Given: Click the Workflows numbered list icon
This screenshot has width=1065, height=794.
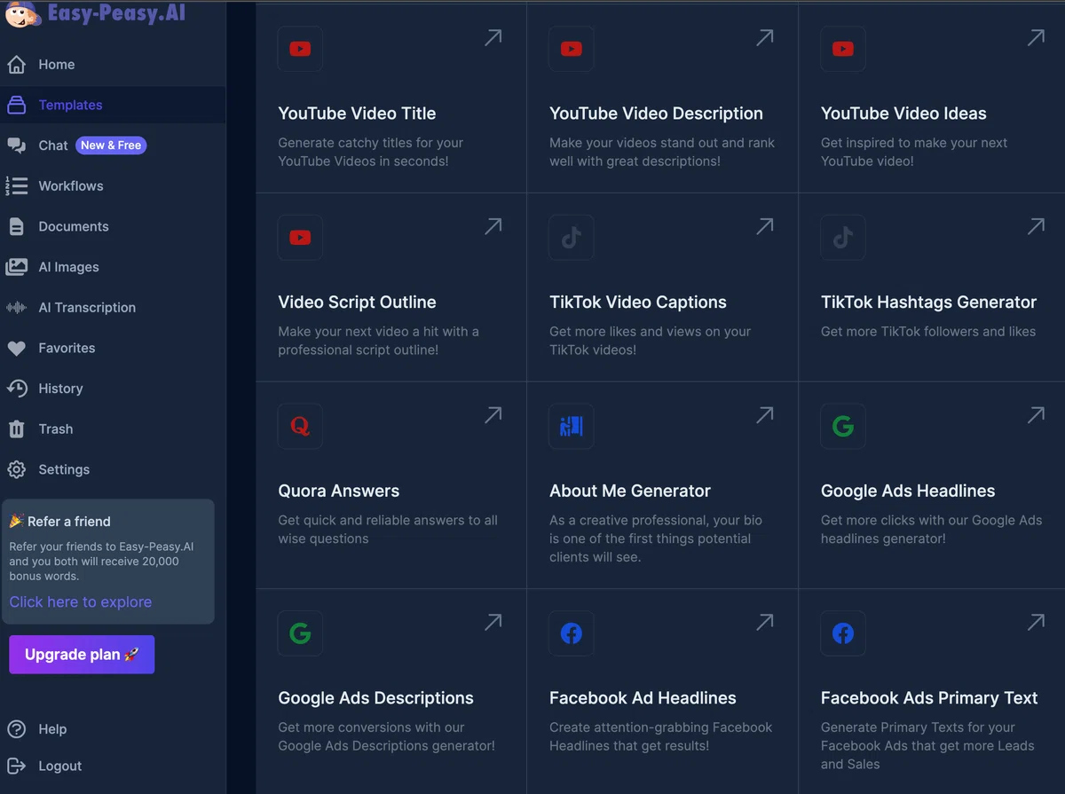Looking at the screenshot, I should (16, 185).
